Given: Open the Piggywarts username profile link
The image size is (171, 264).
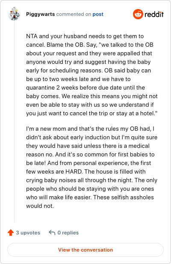Looking at the screenshot, I should (x=40, y=14).
